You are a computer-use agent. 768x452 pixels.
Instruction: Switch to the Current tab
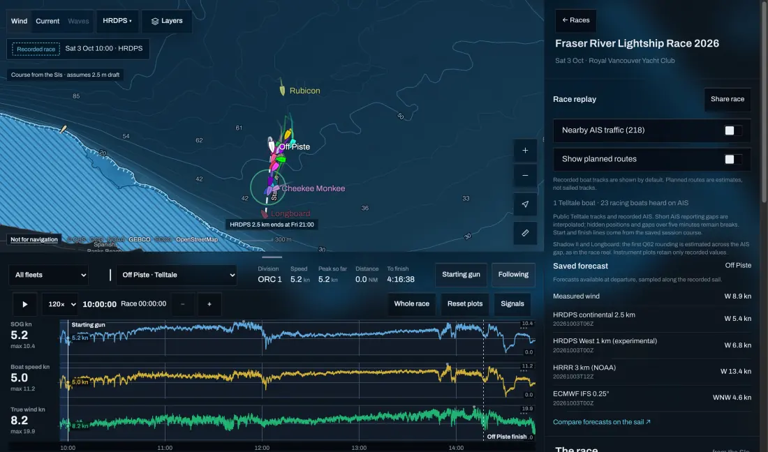pyautogui.click(x=47, y=21)
